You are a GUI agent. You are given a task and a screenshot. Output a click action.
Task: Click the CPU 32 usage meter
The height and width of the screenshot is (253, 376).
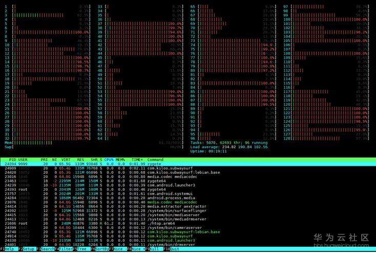(x=48, y=139)
